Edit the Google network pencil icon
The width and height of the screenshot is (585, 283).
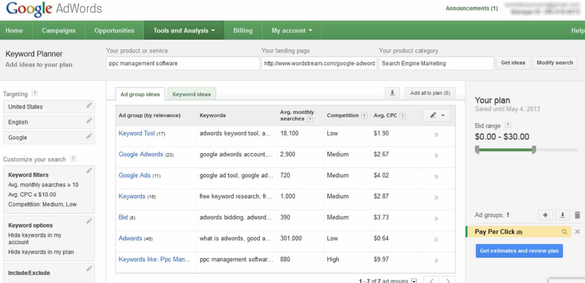[x=89, y=136]
